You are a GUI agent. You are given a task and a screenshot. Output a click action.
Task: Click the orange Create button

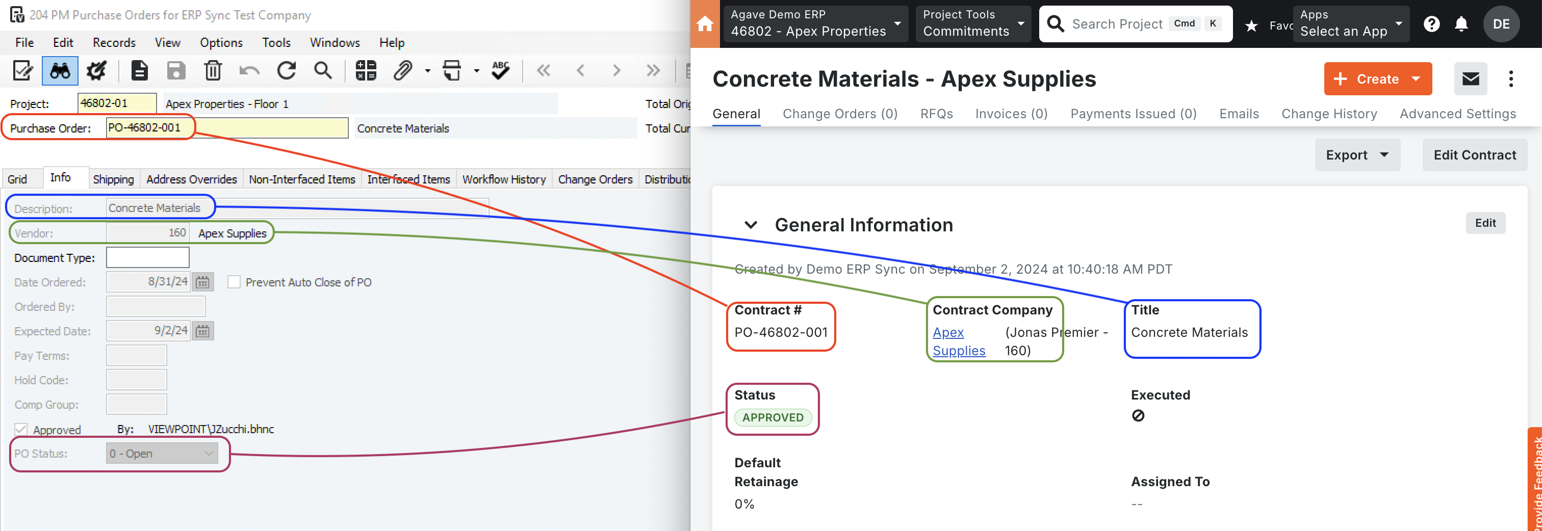pyautogui.click(x=1377, y=79)
